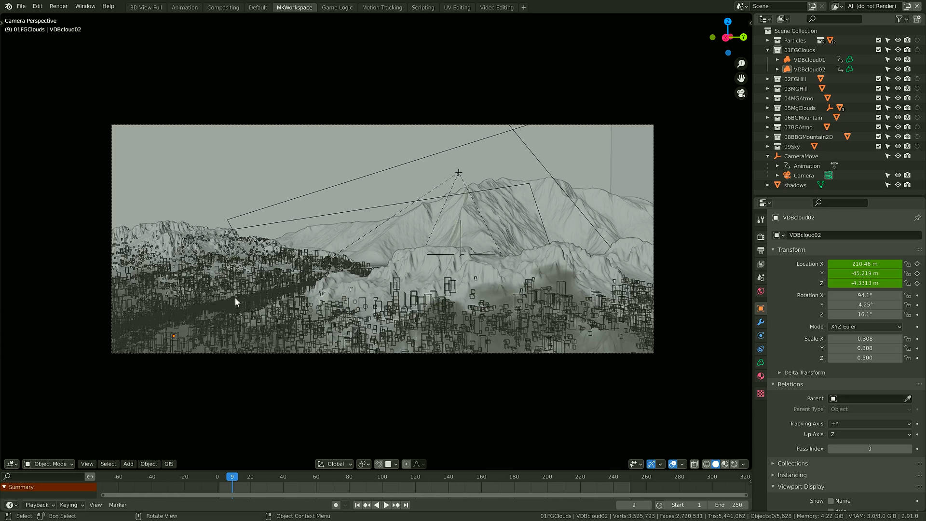Open the Up Axis dropdown

[x=870, y=434]
